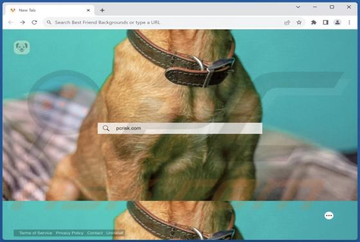The width and height of the screenshot is (360, 242).
Task: Open the Terms of Service link
Action: (x=35, y=233)
